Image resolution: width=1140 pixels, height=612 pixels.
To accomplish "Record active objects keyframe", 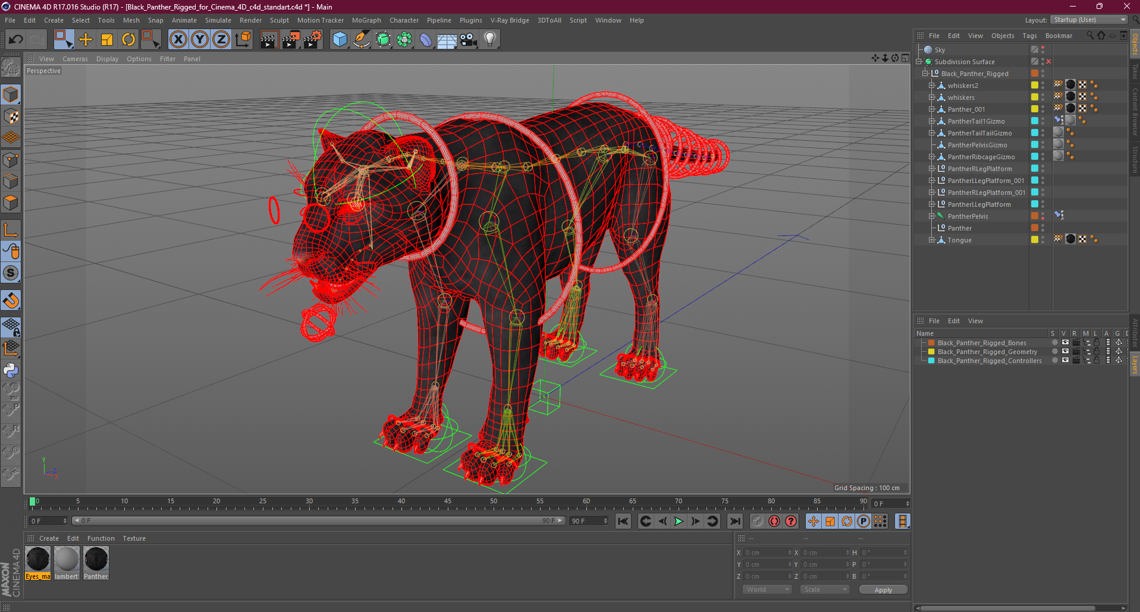I will (757, 521).
